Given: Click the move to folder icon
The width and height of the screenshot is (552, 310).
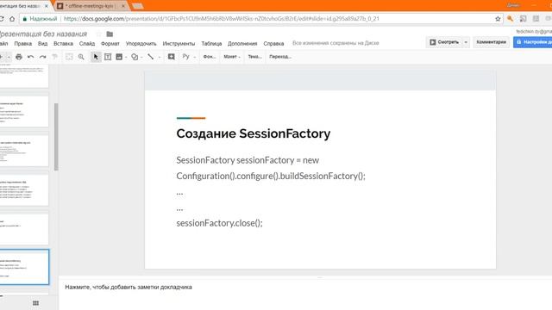Looking at the screenshot, I should [x=110, y=34].
